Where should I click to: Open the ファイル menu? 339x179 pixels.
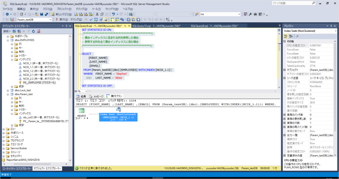(7, 9)
